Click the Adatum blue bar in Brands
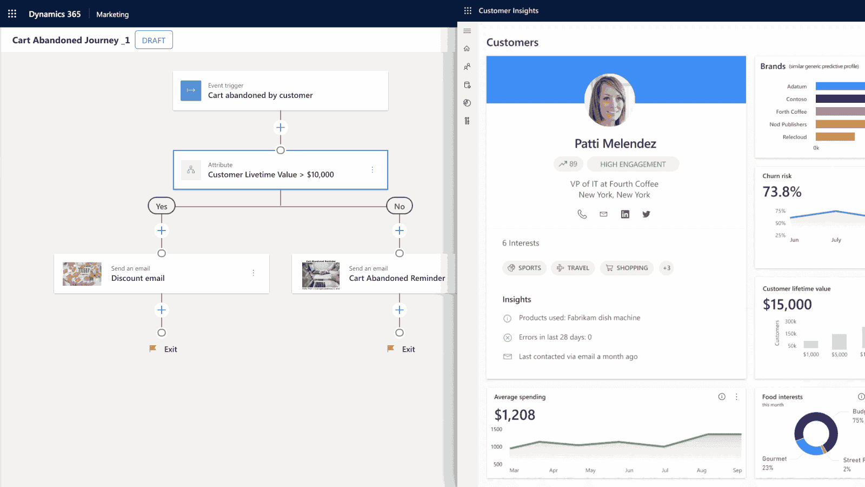This screenshot has height=487, width=865. click(840, 86)
